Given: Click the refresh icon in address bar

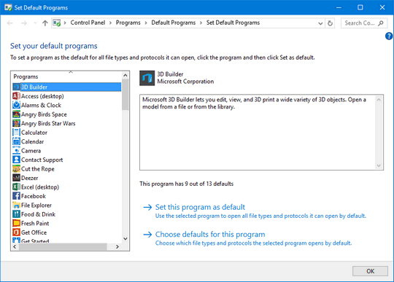Looking at the screenshot, I should pos(330,23).
